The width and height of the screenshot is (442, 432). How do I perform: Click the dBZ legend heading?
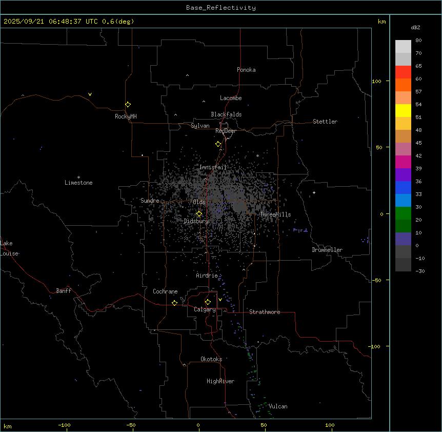pos(416,27)
